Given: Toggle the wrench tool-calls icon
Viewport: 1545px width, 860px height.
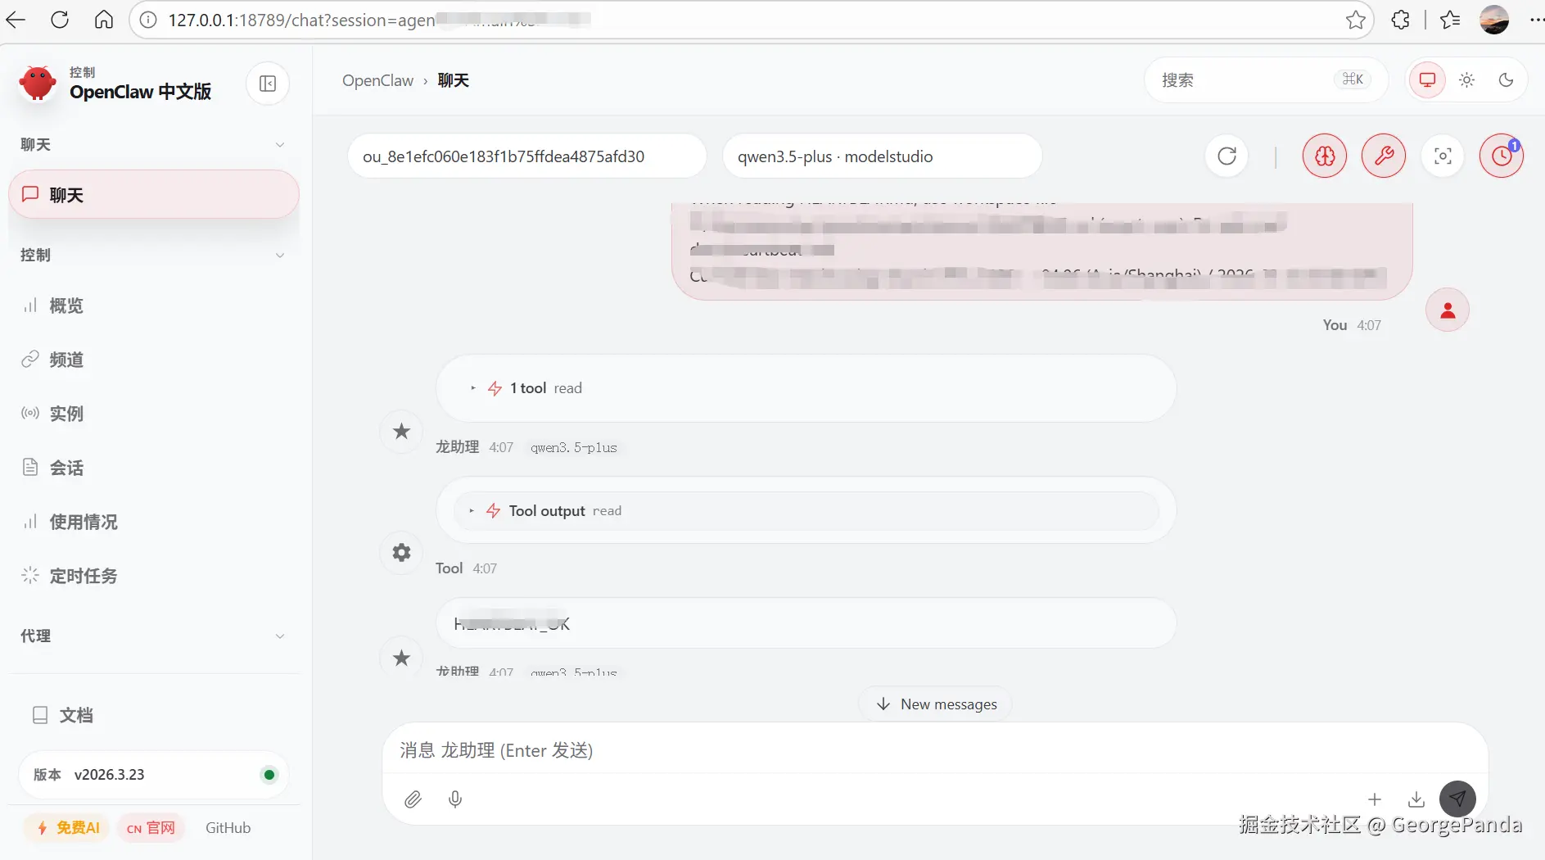Looking at the screenshot, I should tap(1384, 156).
